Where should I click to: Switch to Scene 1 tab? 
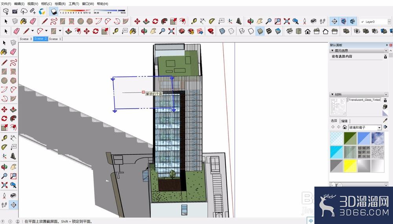(55, 39)
